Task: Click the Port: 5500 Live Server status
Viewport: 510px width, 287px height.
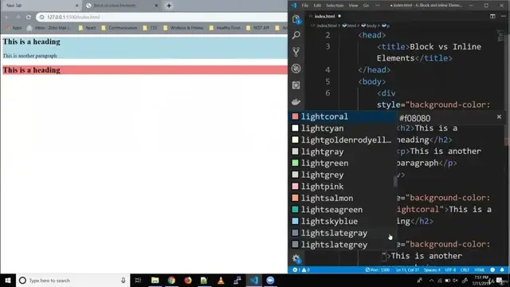Action: [378, 269]
